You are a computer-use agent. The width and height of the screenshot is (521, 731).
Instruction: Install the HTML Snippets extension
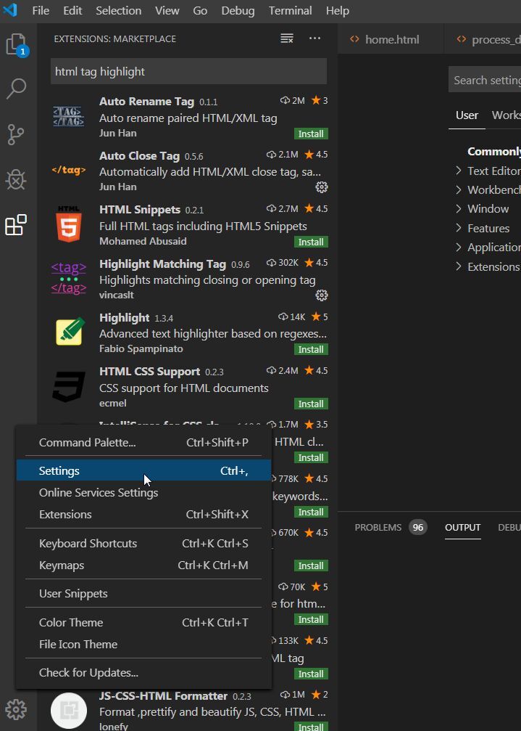[311, 242]
